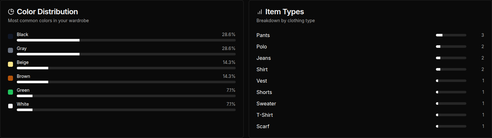
Task: Click the Sweater row label
Action: click(266, 103)
